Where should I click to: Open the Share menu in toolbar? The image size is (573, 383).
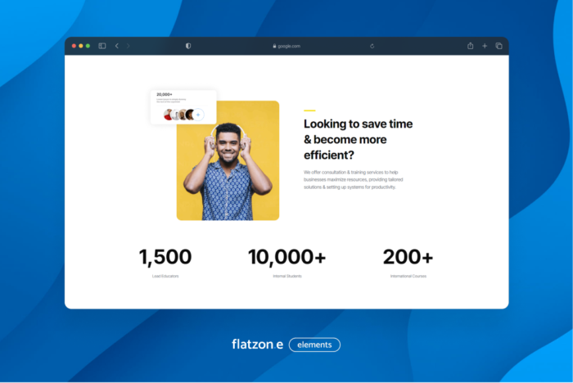coord(471,46)
